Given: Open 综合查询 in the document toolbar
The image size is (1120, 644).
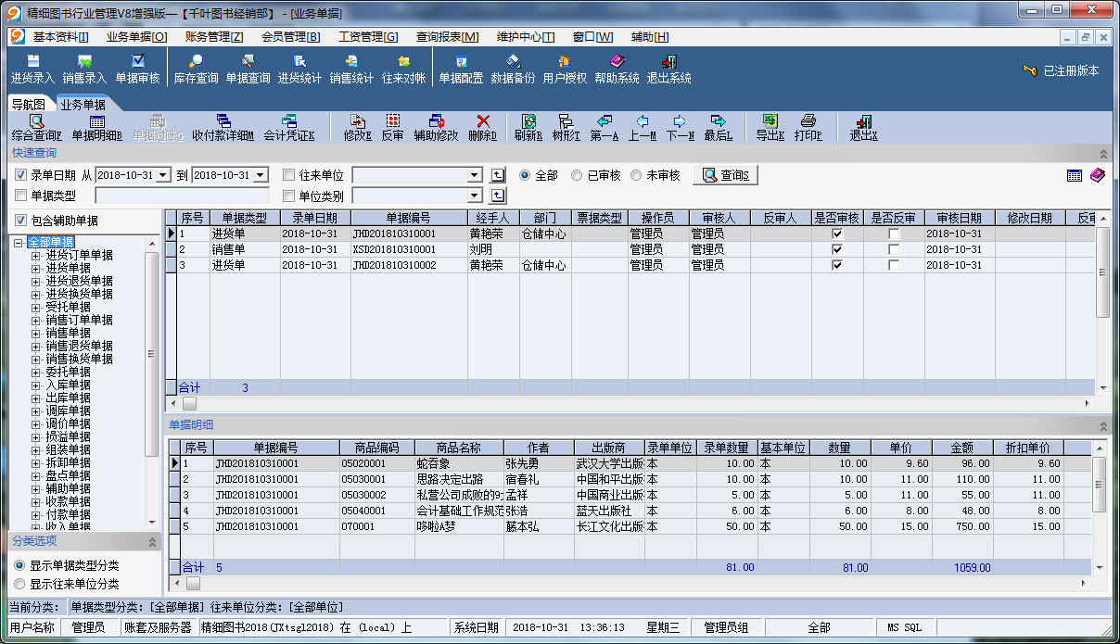Looking at the screenshot, I should point(36,128).
